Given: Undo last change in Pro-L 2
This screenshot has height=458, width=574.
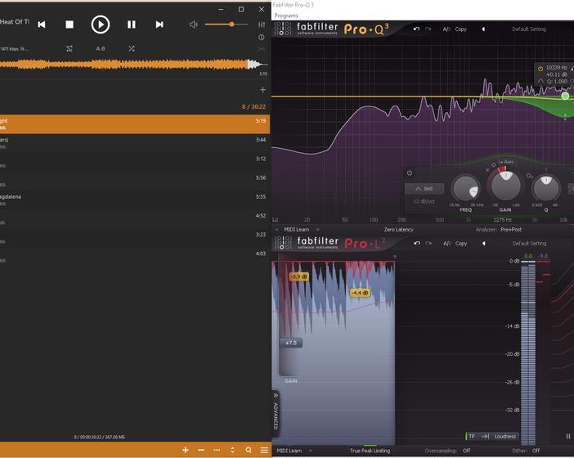Looking at the screenshot, I should point(416,243).
